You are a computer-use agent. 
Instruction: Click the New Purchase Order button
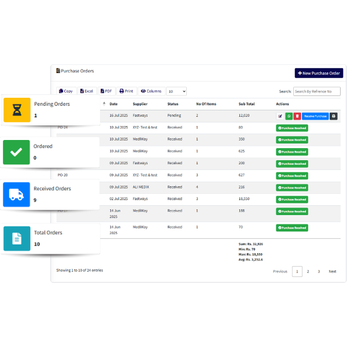318,73
